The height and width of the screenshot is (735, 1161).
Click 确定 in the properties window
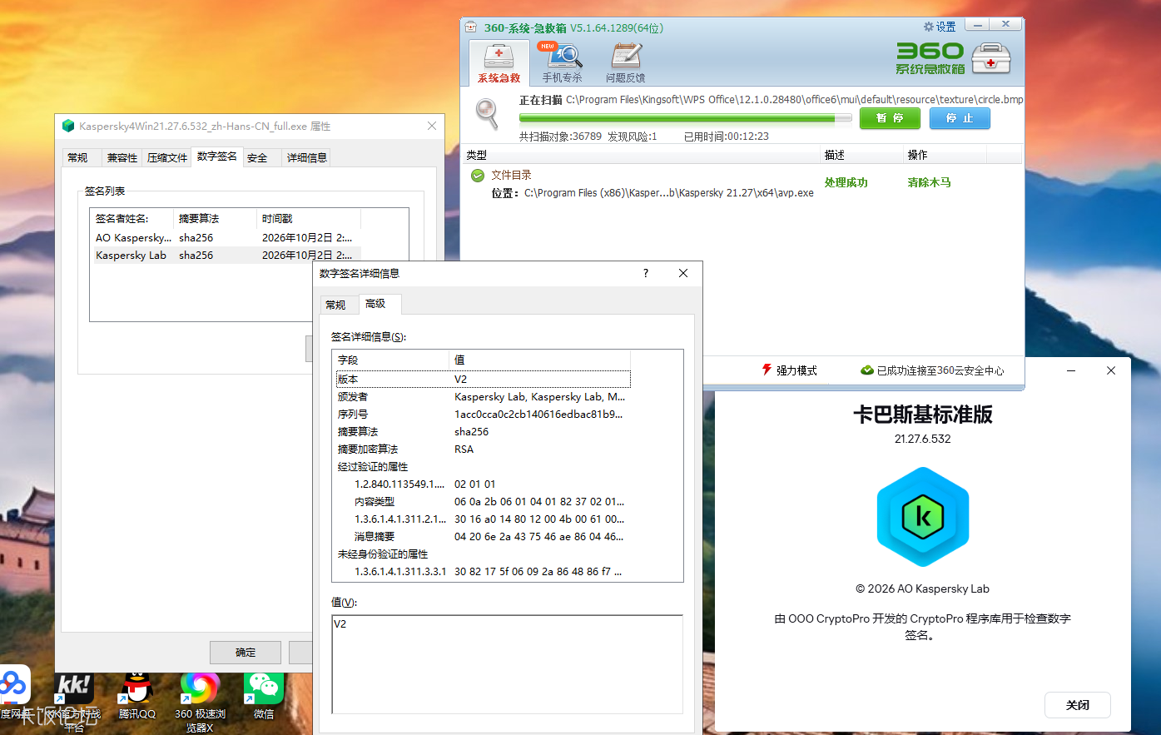point(246,653)
